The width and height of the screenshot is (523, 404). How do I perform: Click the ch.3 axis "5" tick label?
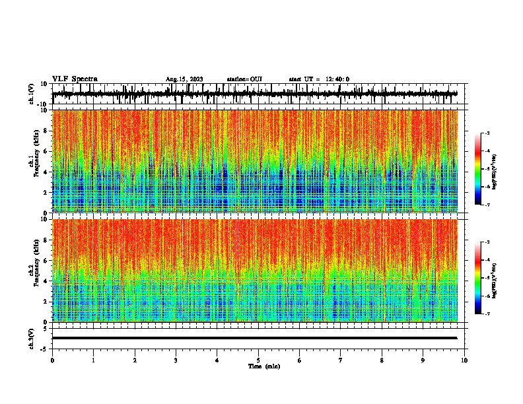point(46,329)
